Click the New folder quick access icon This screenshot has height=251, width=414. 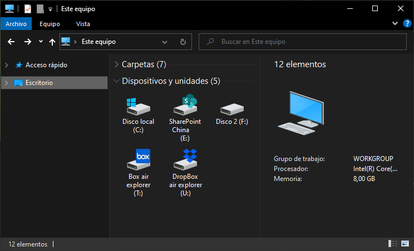point(40,9)
